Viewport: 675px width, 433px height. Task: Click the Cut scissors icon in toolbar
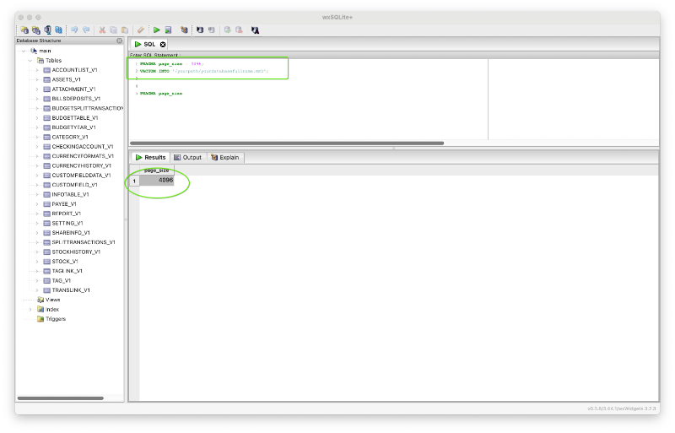pyautogui.click(x=102, y=30)
